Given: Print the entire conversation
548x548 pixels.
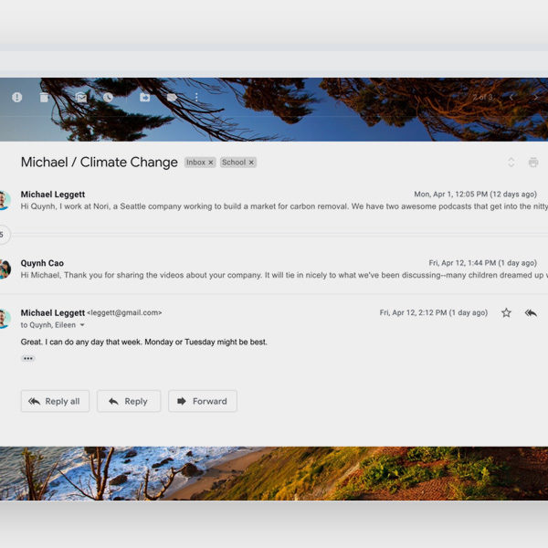Looking at the screenshot, I should tap(533, 163).
